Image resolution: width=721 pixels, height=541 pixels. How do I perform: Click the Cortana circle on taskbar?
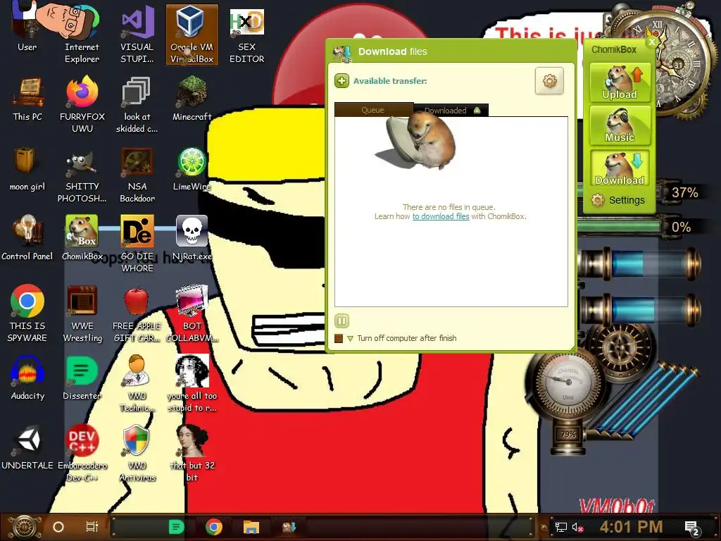[x=58, y=527]
